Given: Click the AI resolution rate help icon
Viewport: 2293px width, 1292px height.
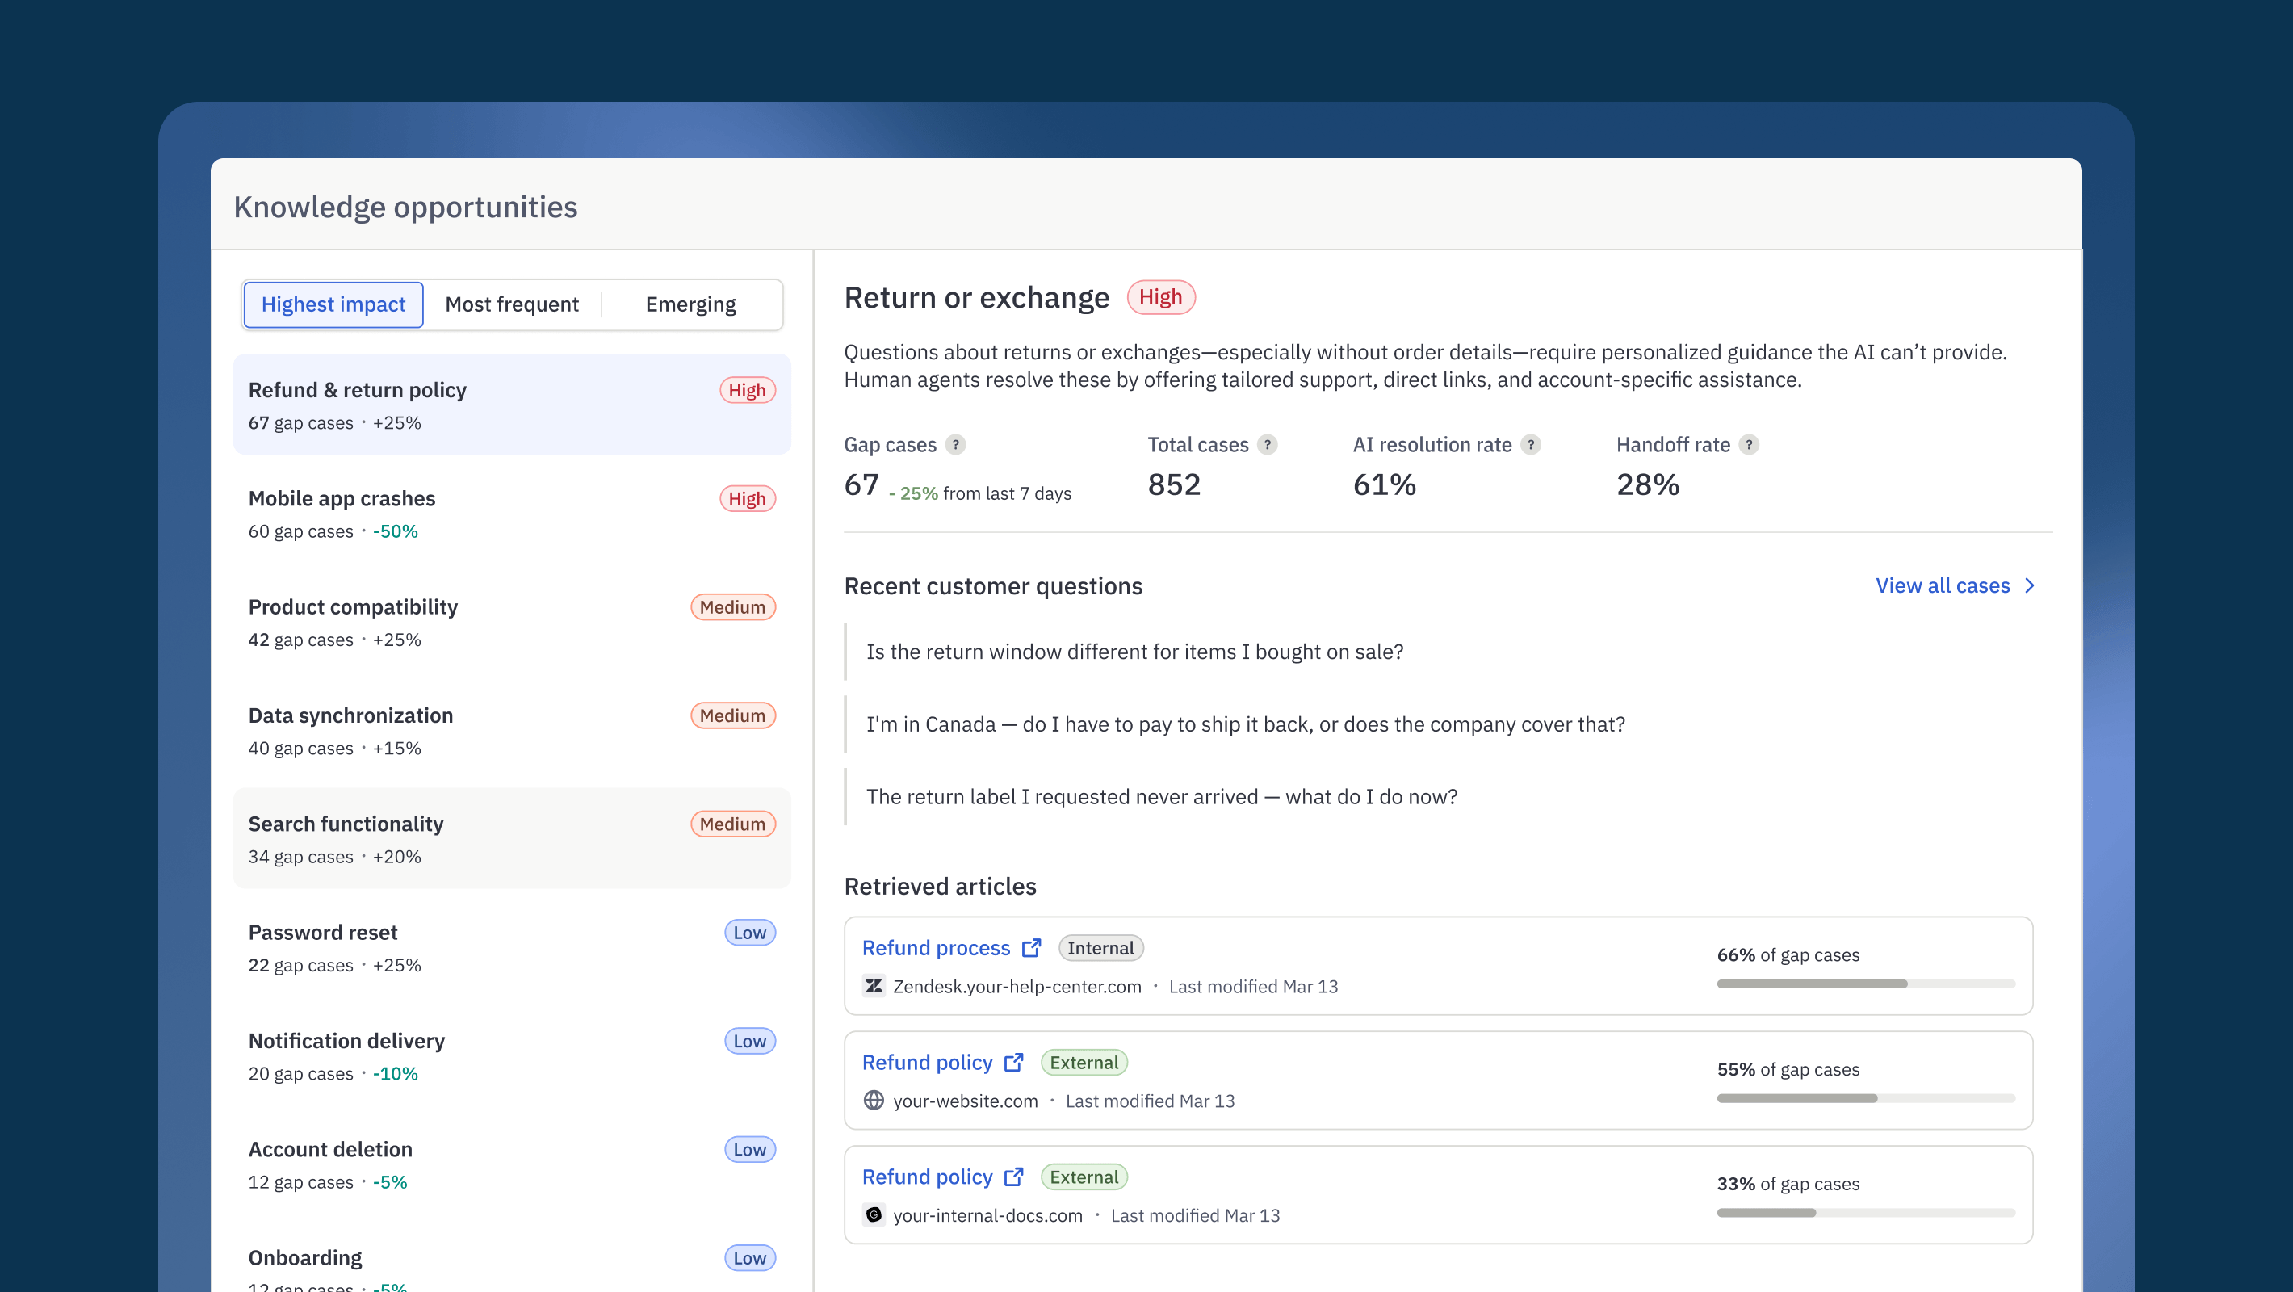Looking at the screenshot, I should 1530,444.
